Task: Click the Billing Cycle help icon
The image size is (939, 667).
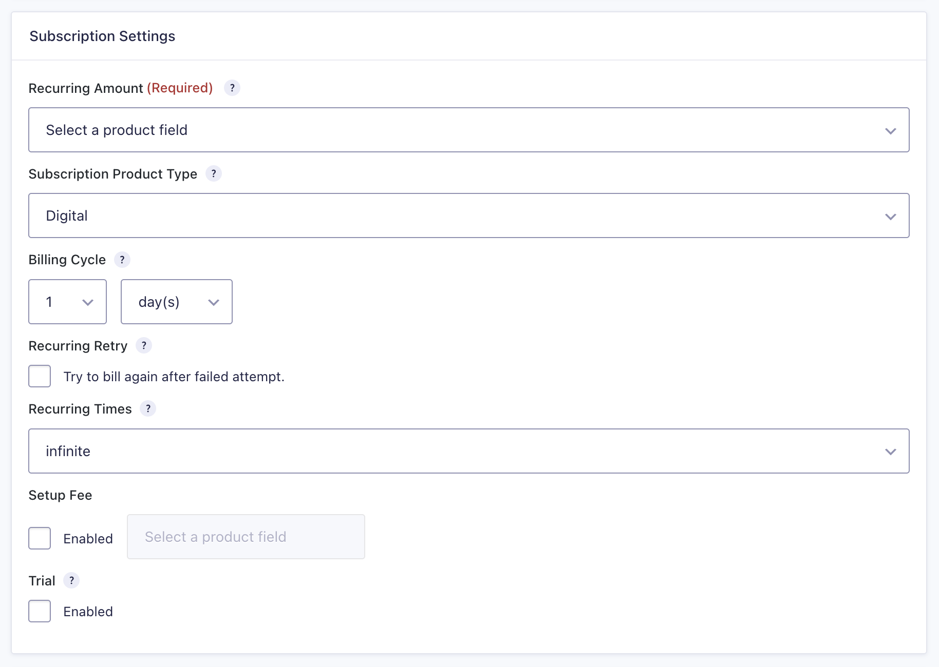Action: point(122,260)
